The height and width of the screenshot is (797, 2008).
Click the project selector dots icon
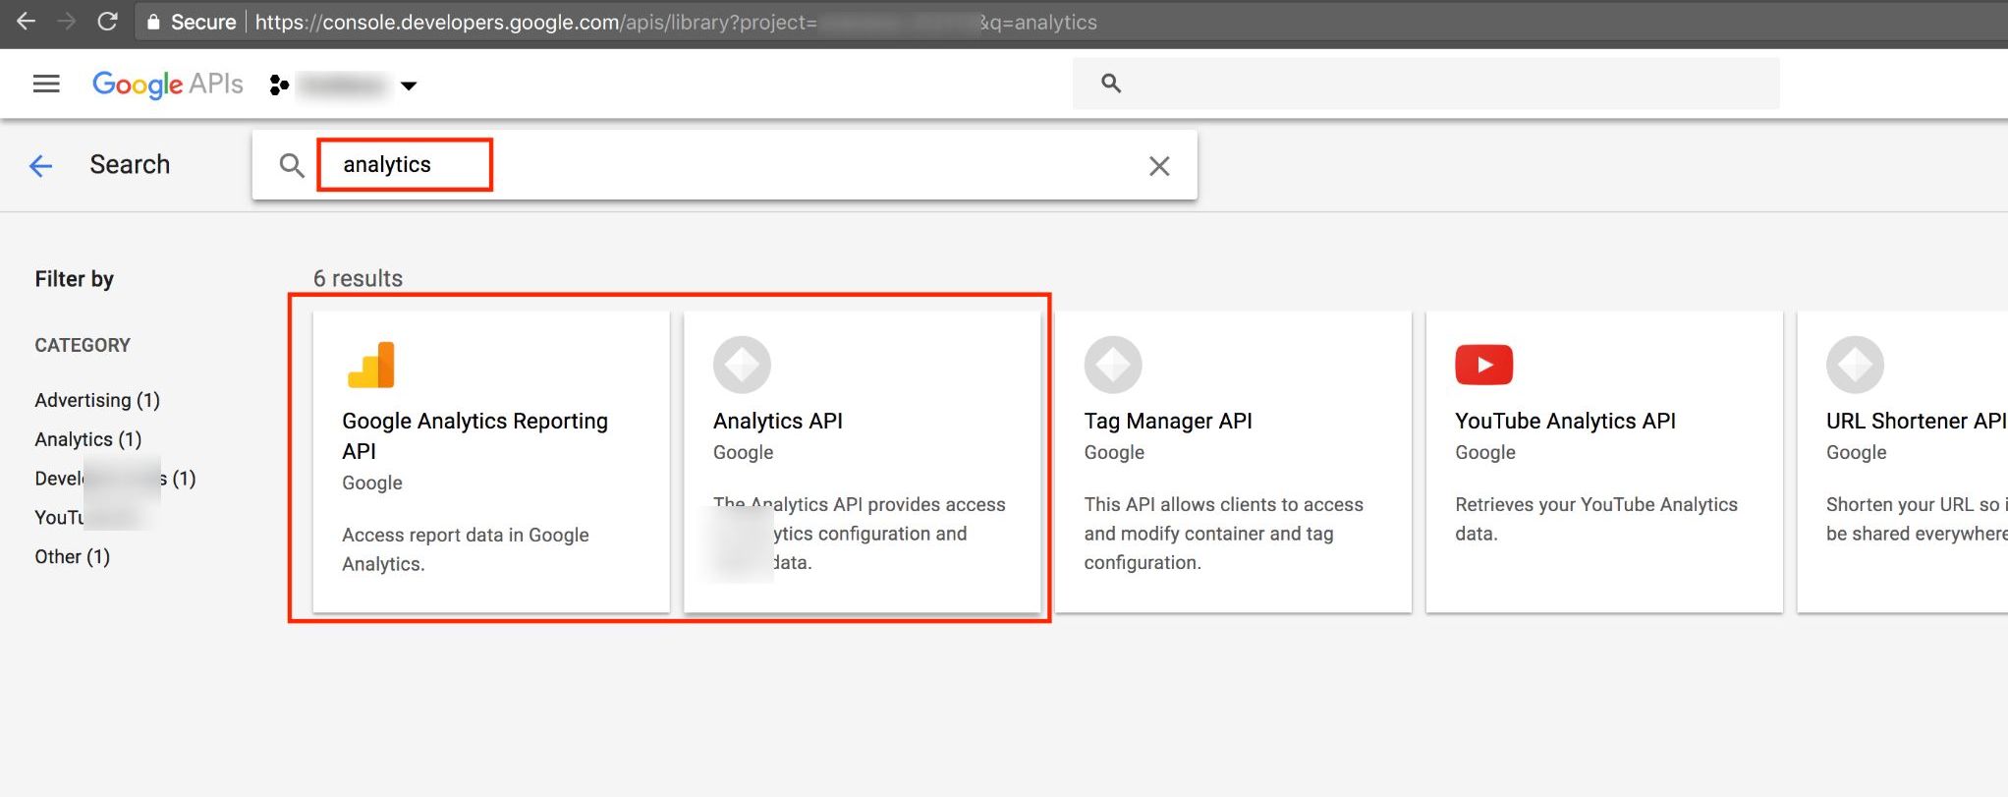tap(279, 85)
